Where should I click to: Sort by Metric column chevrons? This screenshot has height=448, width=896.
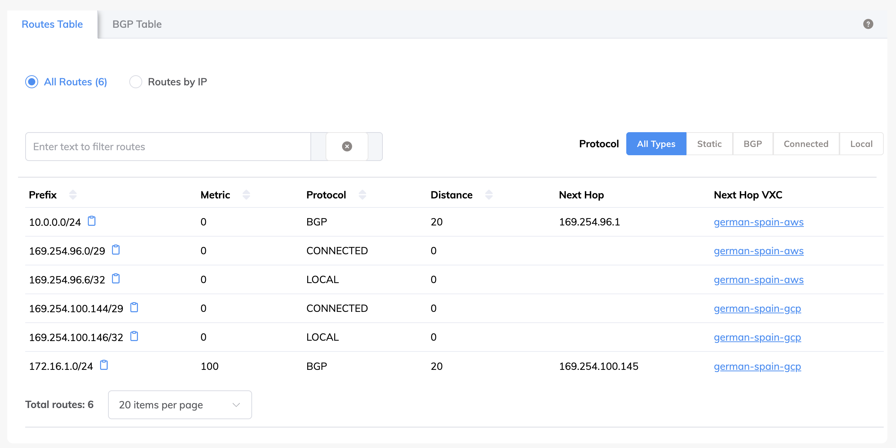coord(246,194)
